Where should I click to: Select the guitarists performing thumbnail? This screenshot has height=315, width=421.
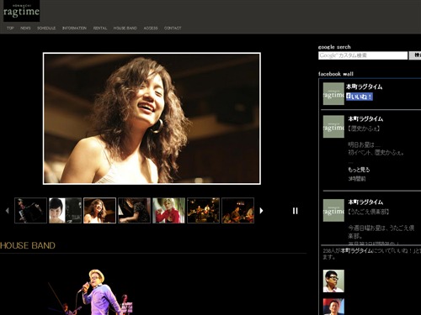click(x=237, y=211)
